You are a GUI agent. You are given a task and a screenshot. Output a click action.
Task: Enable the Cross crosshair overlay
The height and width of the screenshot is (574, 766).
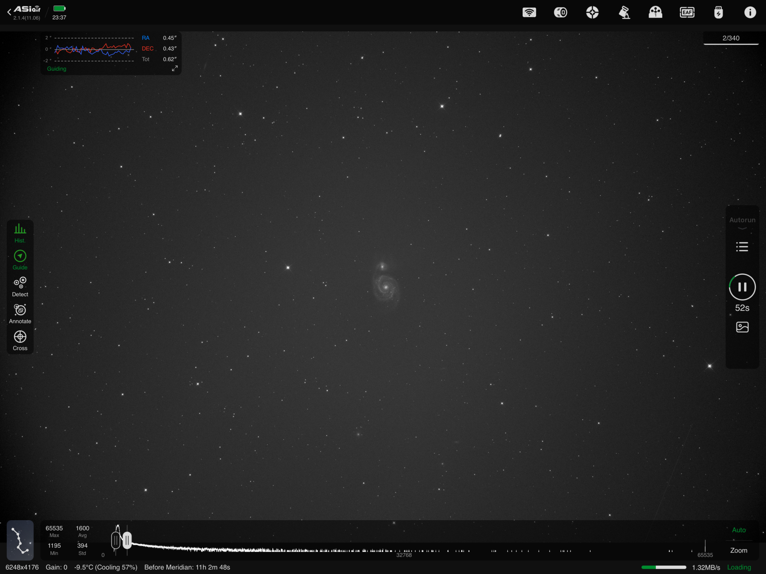coord(20,341)
